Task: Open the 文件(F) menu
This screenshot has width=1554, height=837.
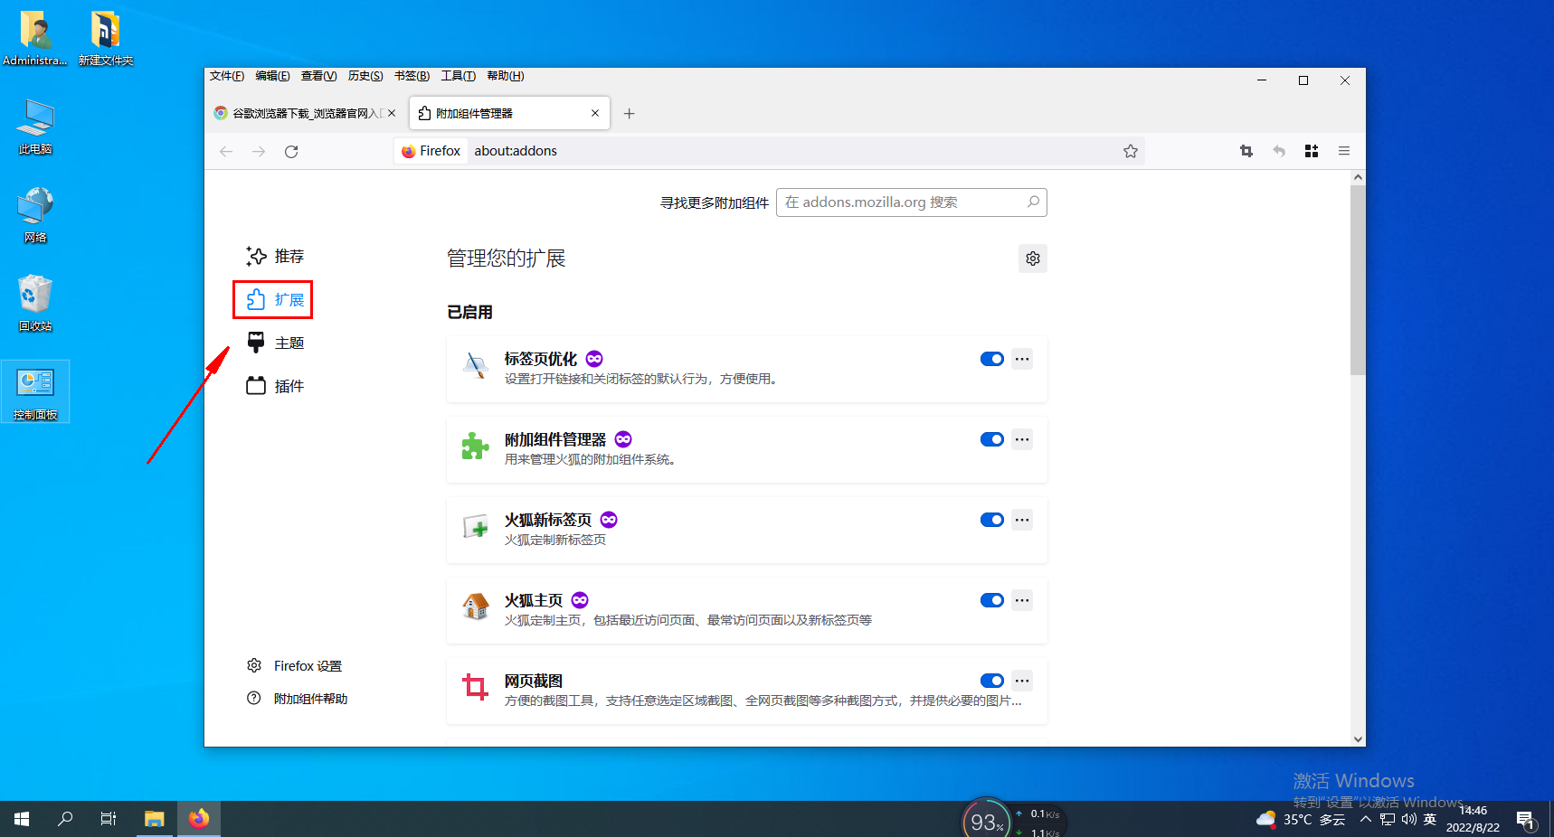Action: click(x=227, y=76)
